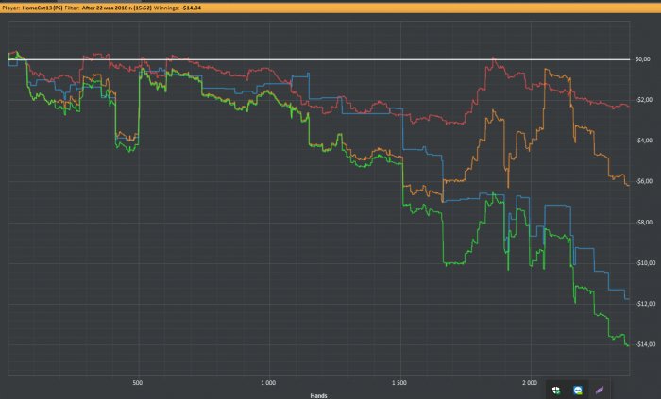This screenshot has height=399, width=661.
Task: Click the -$2,00 axis label
Action: (645, 100)
